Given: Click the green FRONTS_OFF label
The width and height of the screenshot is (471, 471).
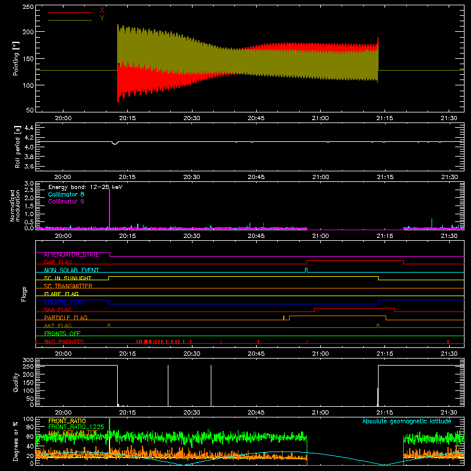Looking at the screenshot, I should (x=62, y=333).
